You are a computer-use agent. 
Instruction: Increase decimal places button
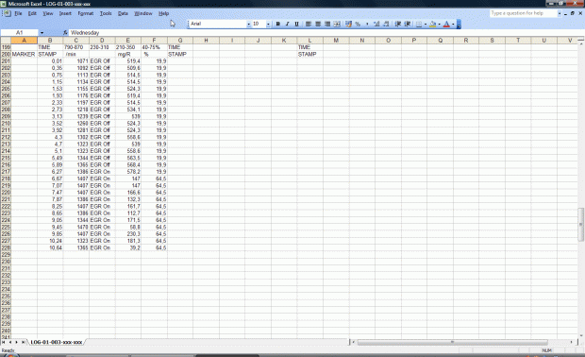pyautogui.click(x=376, y=24)
